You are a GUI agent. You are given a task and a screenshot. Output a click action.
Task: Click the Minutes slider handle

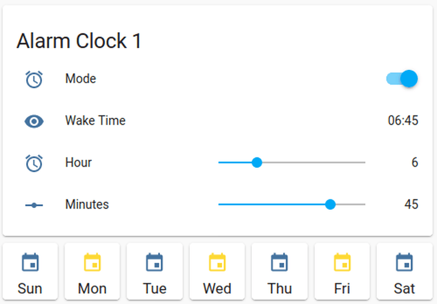tap(330, 204)
